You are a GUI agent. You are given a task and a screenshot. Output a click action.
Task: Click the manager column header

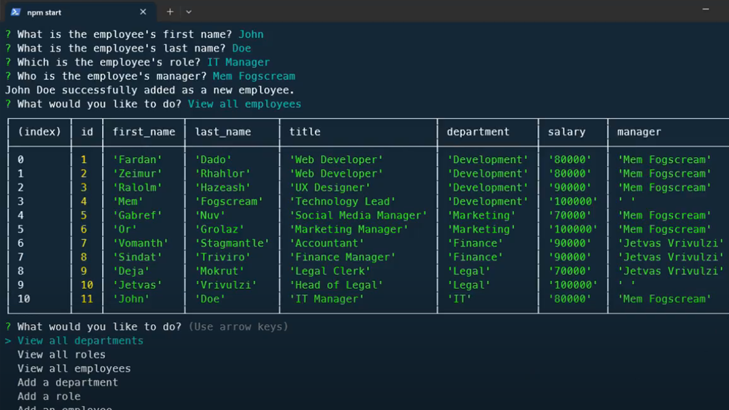[x=639, y=132]
